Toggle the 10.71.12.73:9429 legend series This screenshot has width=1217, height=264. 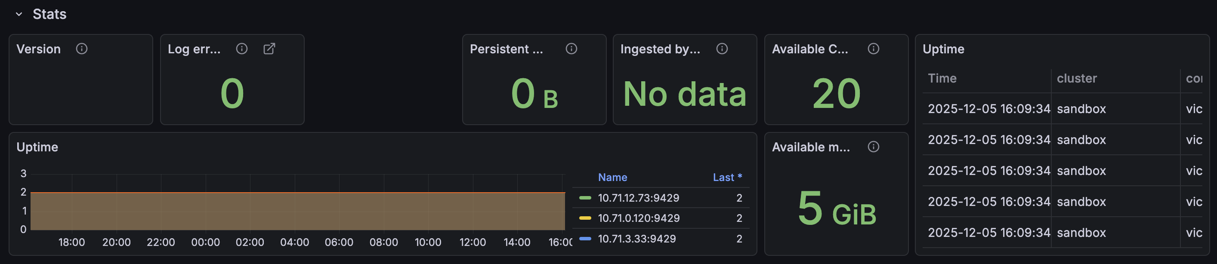pyautogui.click(x=638, y=198)
